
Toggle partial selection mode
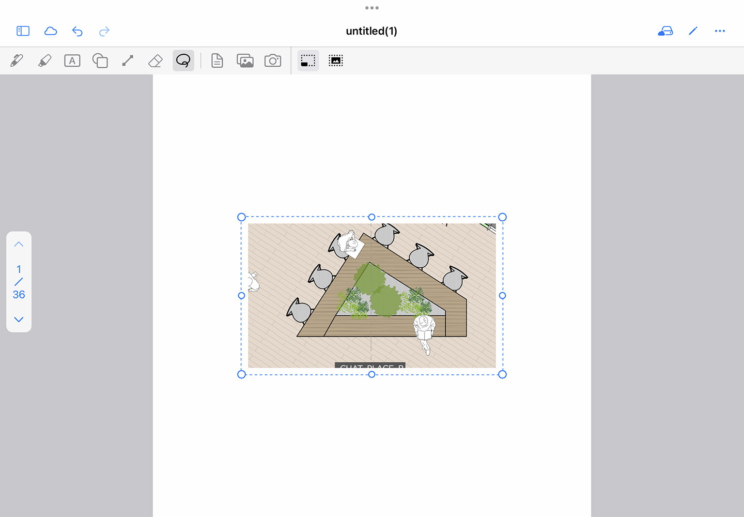pyautogui.click(x=308, y=60)
